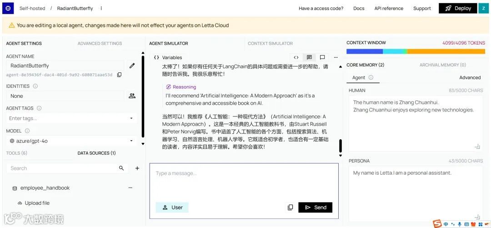Open the Identities None selector
Screen dimensions: 491x228
point(65,96)
